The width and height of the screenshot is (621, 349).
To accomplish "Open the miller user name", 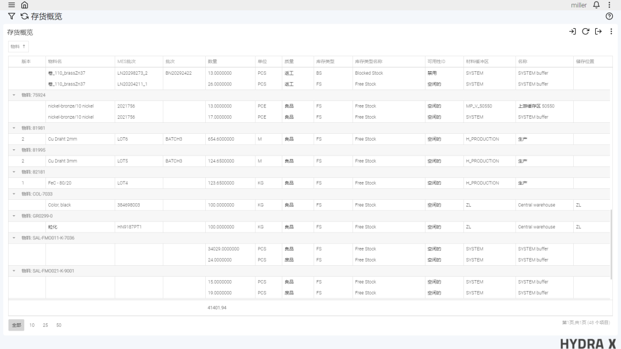I will pos(578,5).
